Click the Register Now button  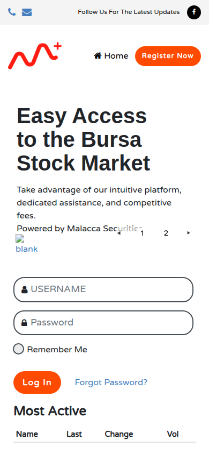click(x=168, y=56)
